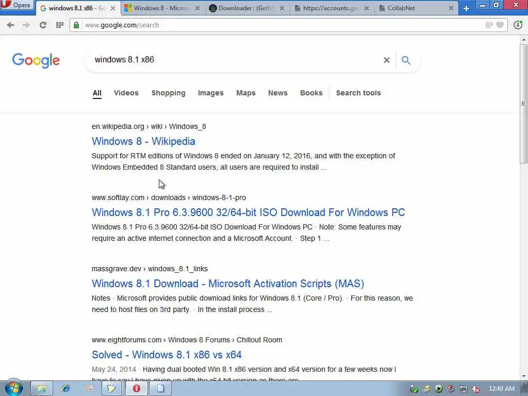Open Windows 8.1 Pro ISO Download result
Image resolution: width=528 pixels, height=396 pixels.
[x=248, y=212]
